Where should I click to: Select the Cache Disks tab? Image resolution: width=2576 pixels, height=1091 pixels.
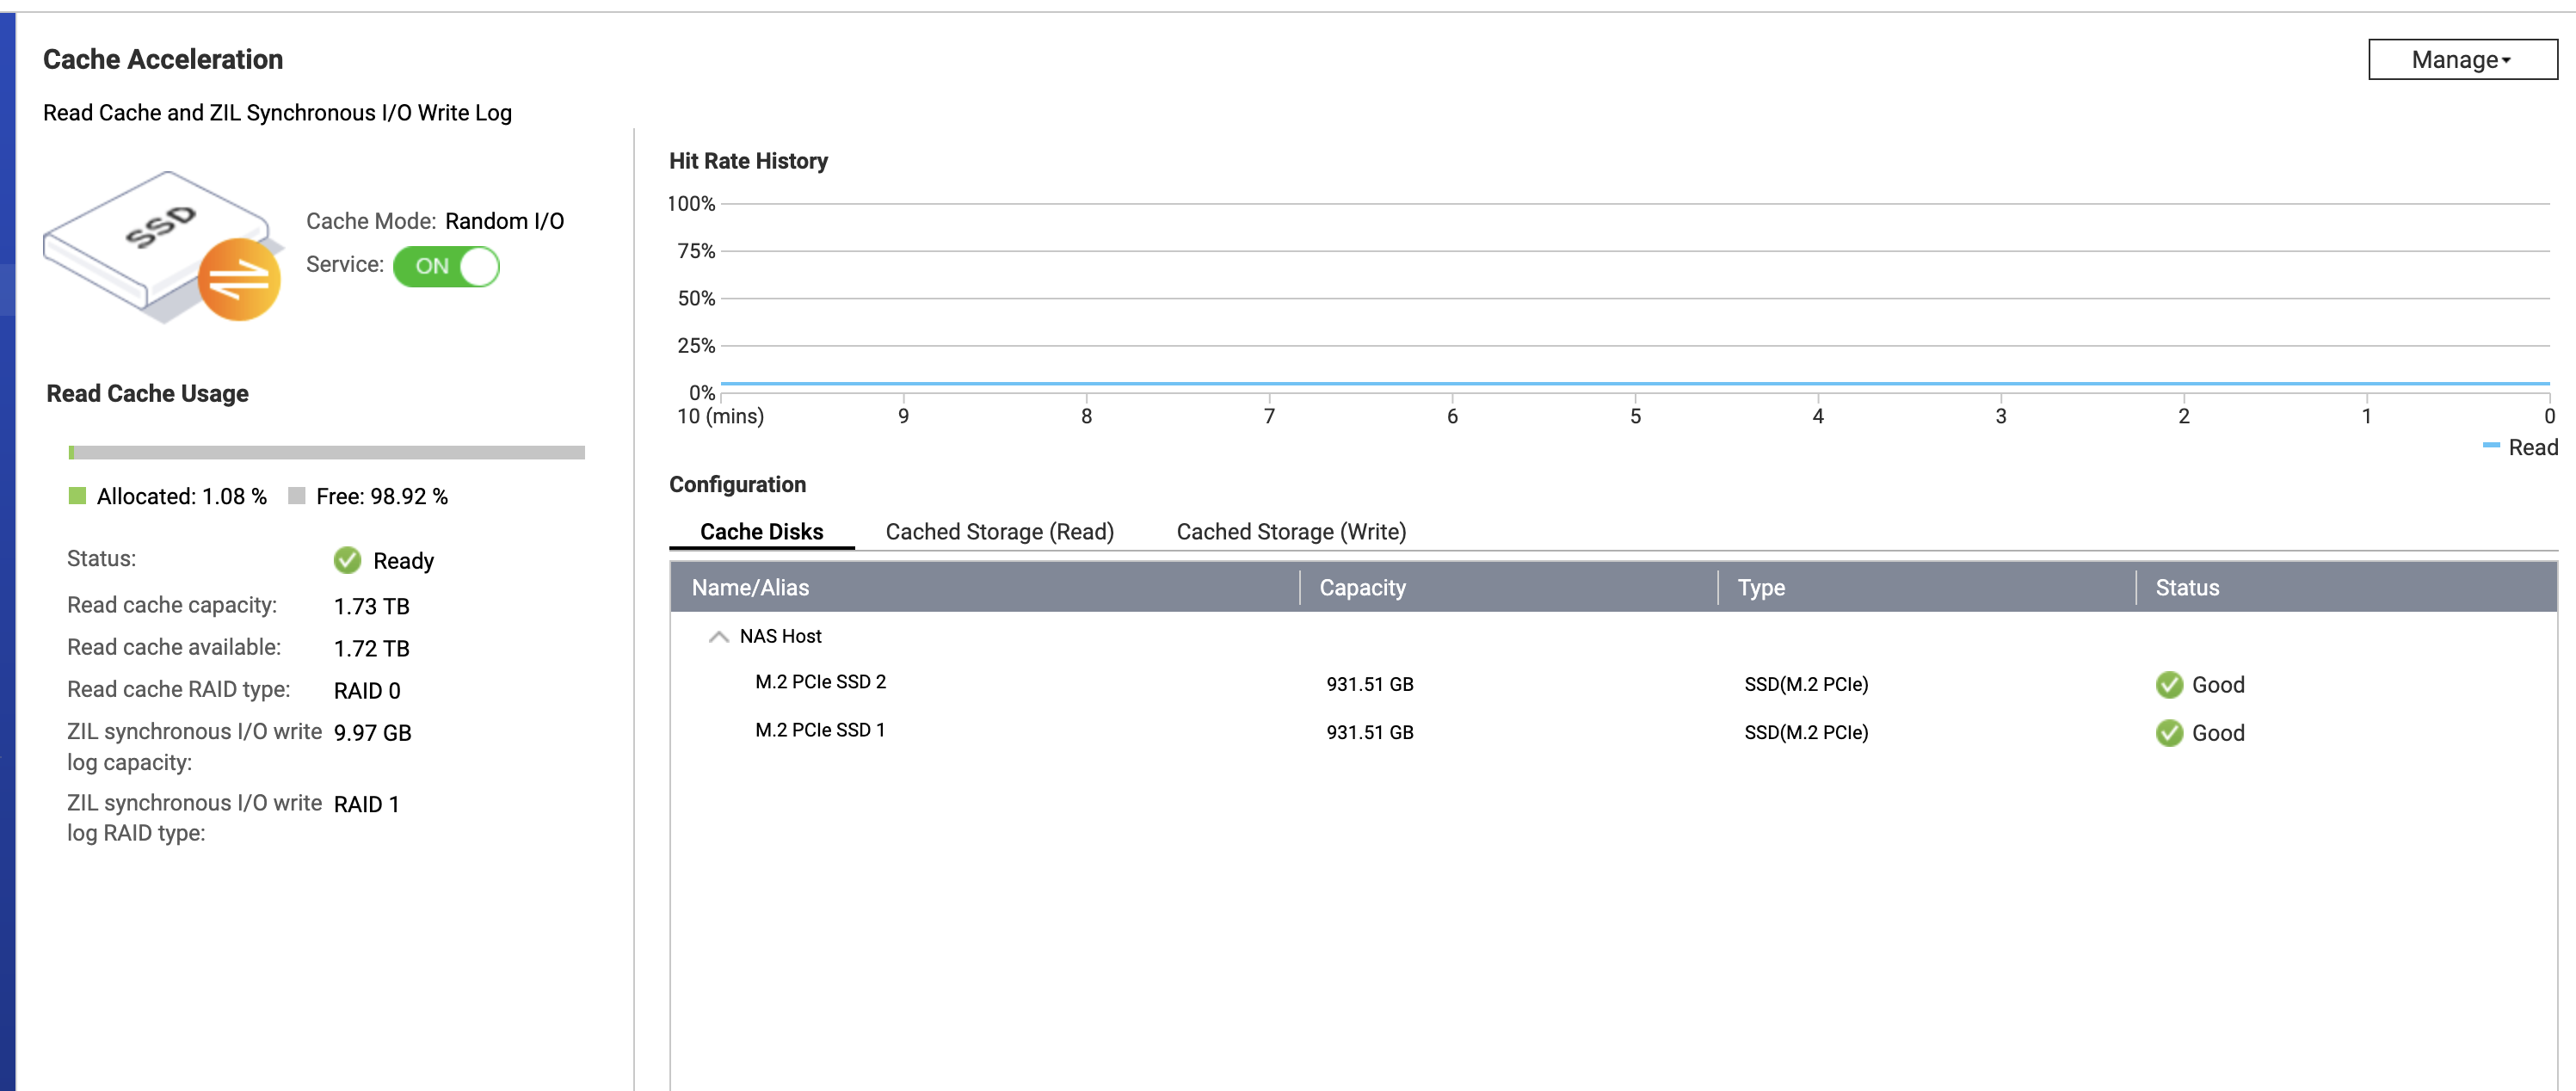tap(761, 532)
